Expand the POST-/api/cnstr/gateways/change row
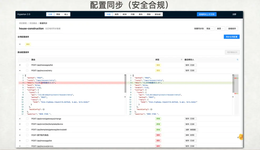 click(x=20, y=119)
